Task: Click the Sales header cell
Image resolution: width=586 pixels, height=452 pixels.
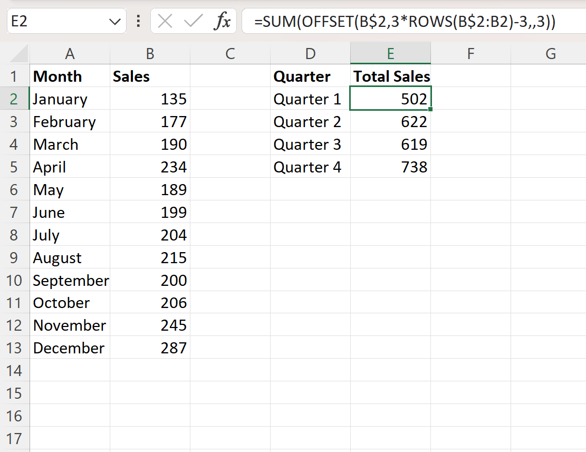Action: (150, 76)
